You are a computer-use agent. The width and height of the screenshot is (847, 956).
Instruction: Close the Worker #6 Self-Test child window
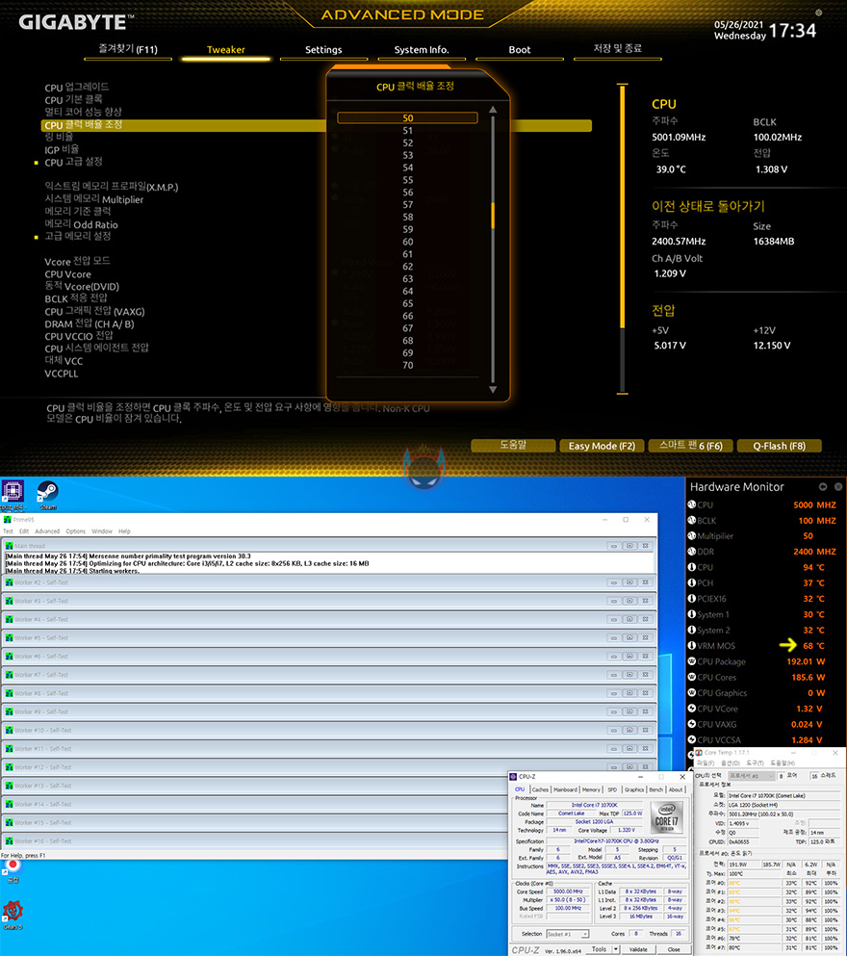point(645,656)
